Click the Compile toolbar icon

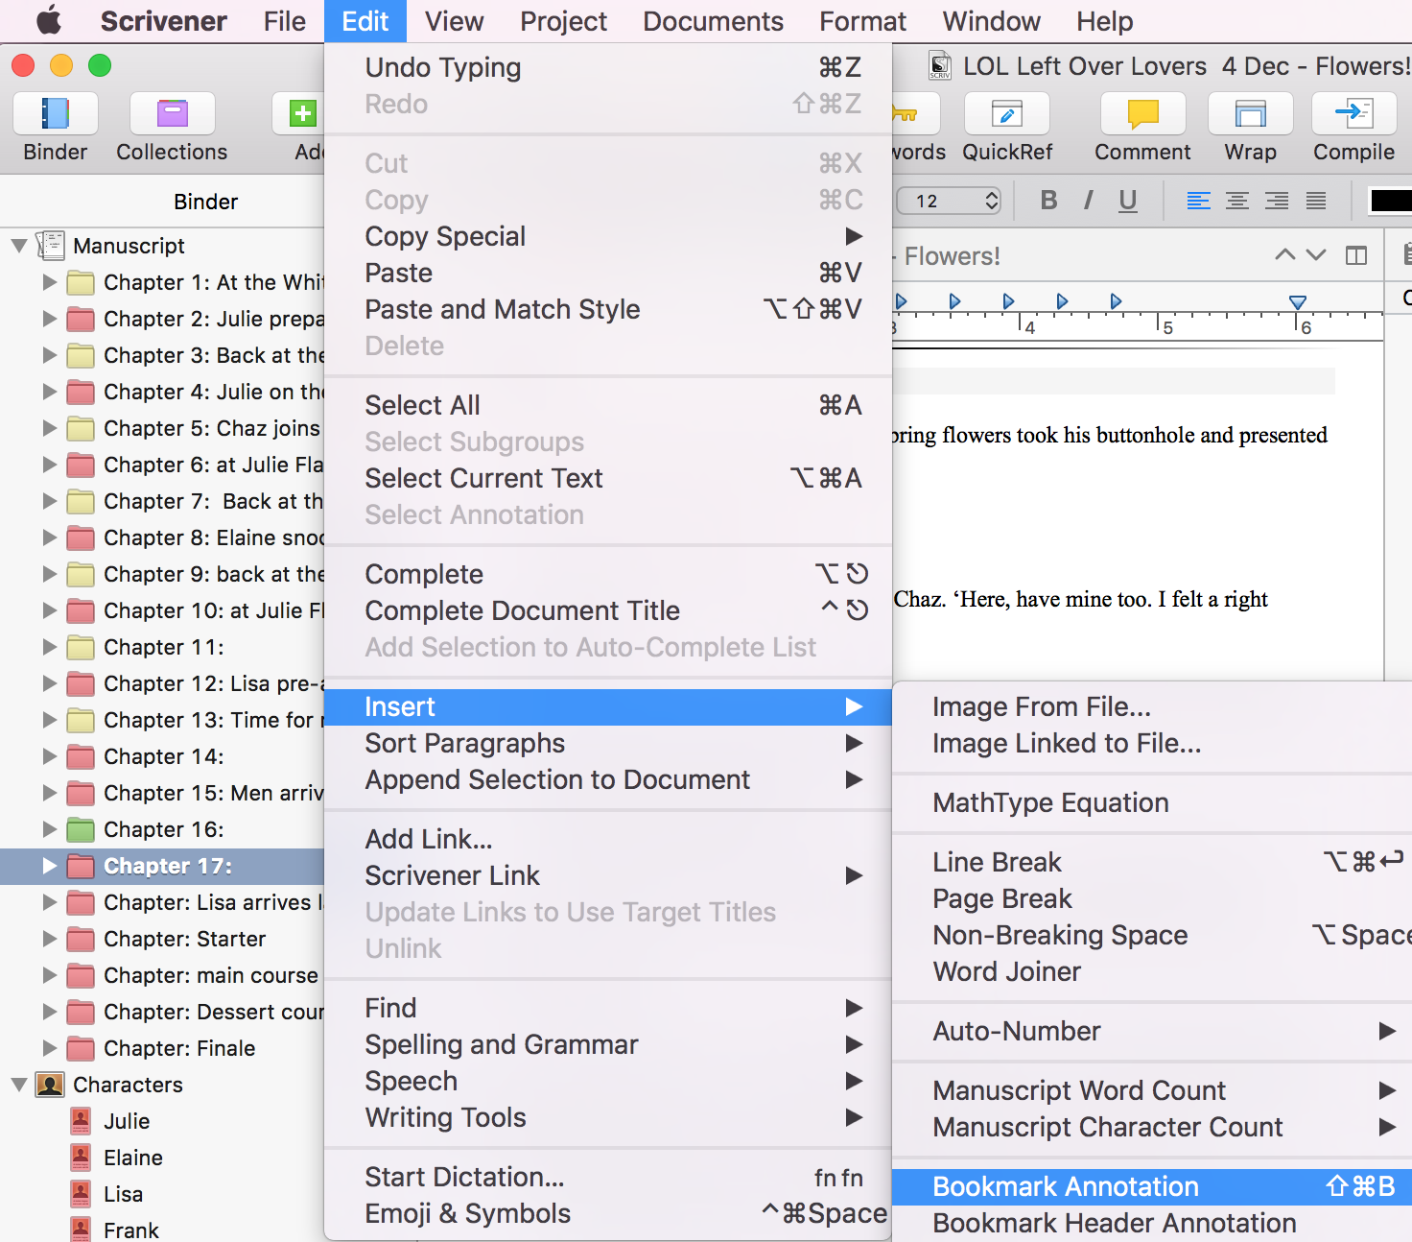pyautogui.click(x=1353, y=113)
